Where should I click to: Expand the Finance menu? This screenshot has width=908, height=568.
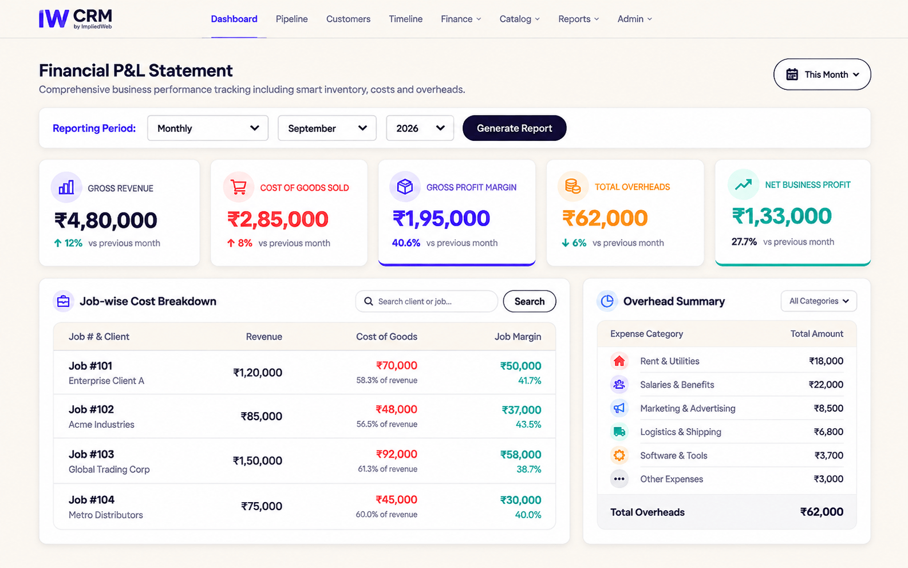pyautogui.click(x=461, y=19)
